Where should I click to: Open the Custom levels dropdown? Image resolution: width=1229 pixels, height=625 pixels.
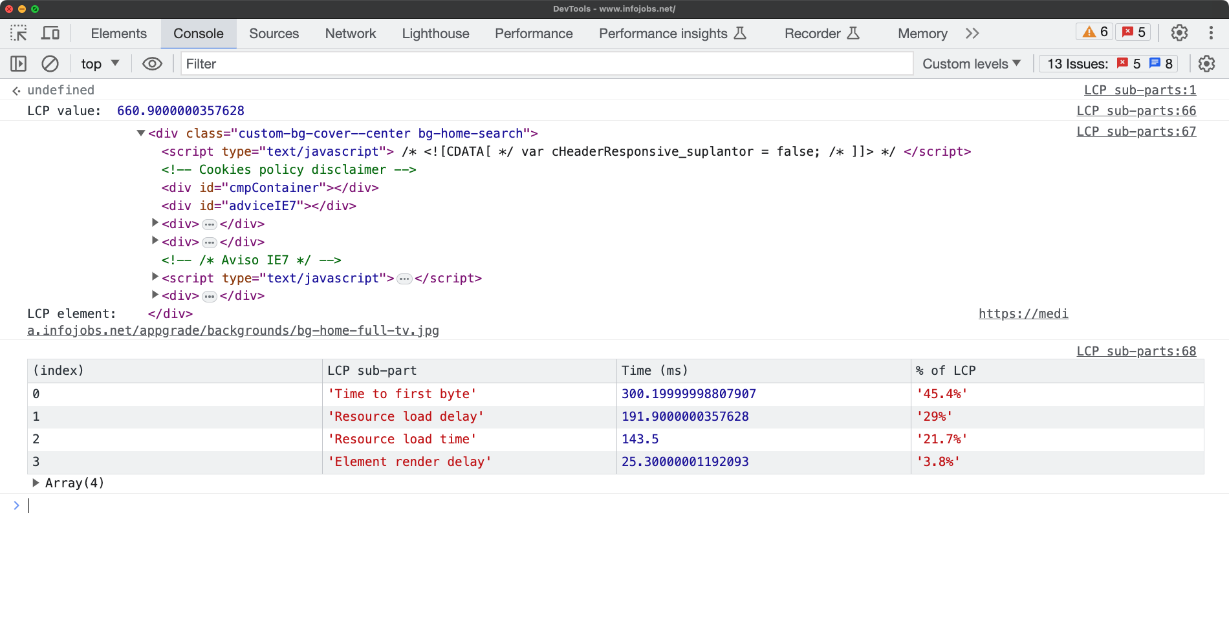coord(972,63)
